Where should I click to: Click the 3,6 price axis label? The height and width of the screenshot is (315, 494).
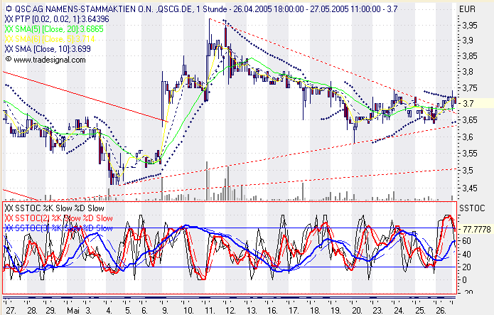(x=468, y=137)
